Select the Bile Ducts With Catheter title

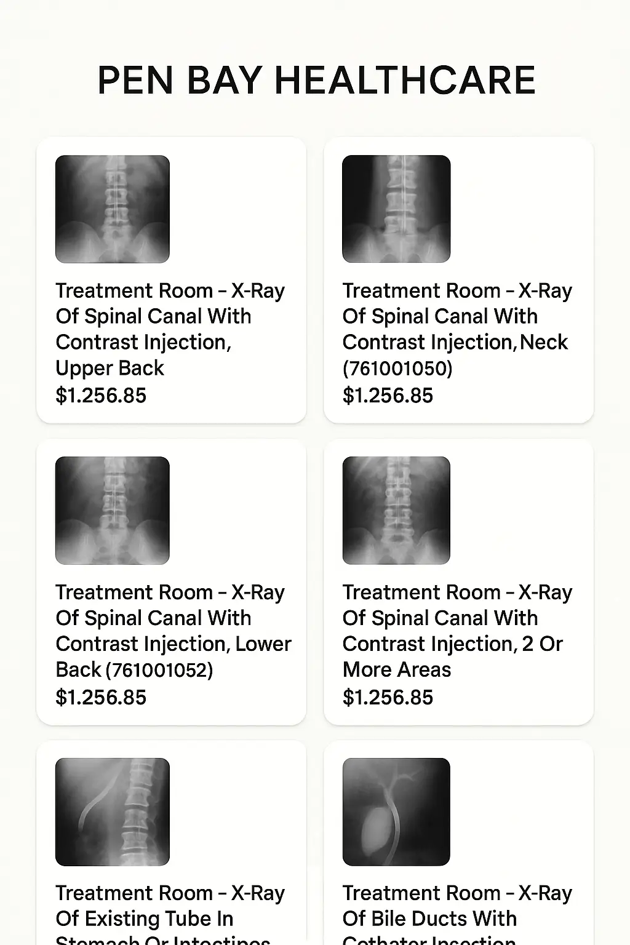[457, 916]
